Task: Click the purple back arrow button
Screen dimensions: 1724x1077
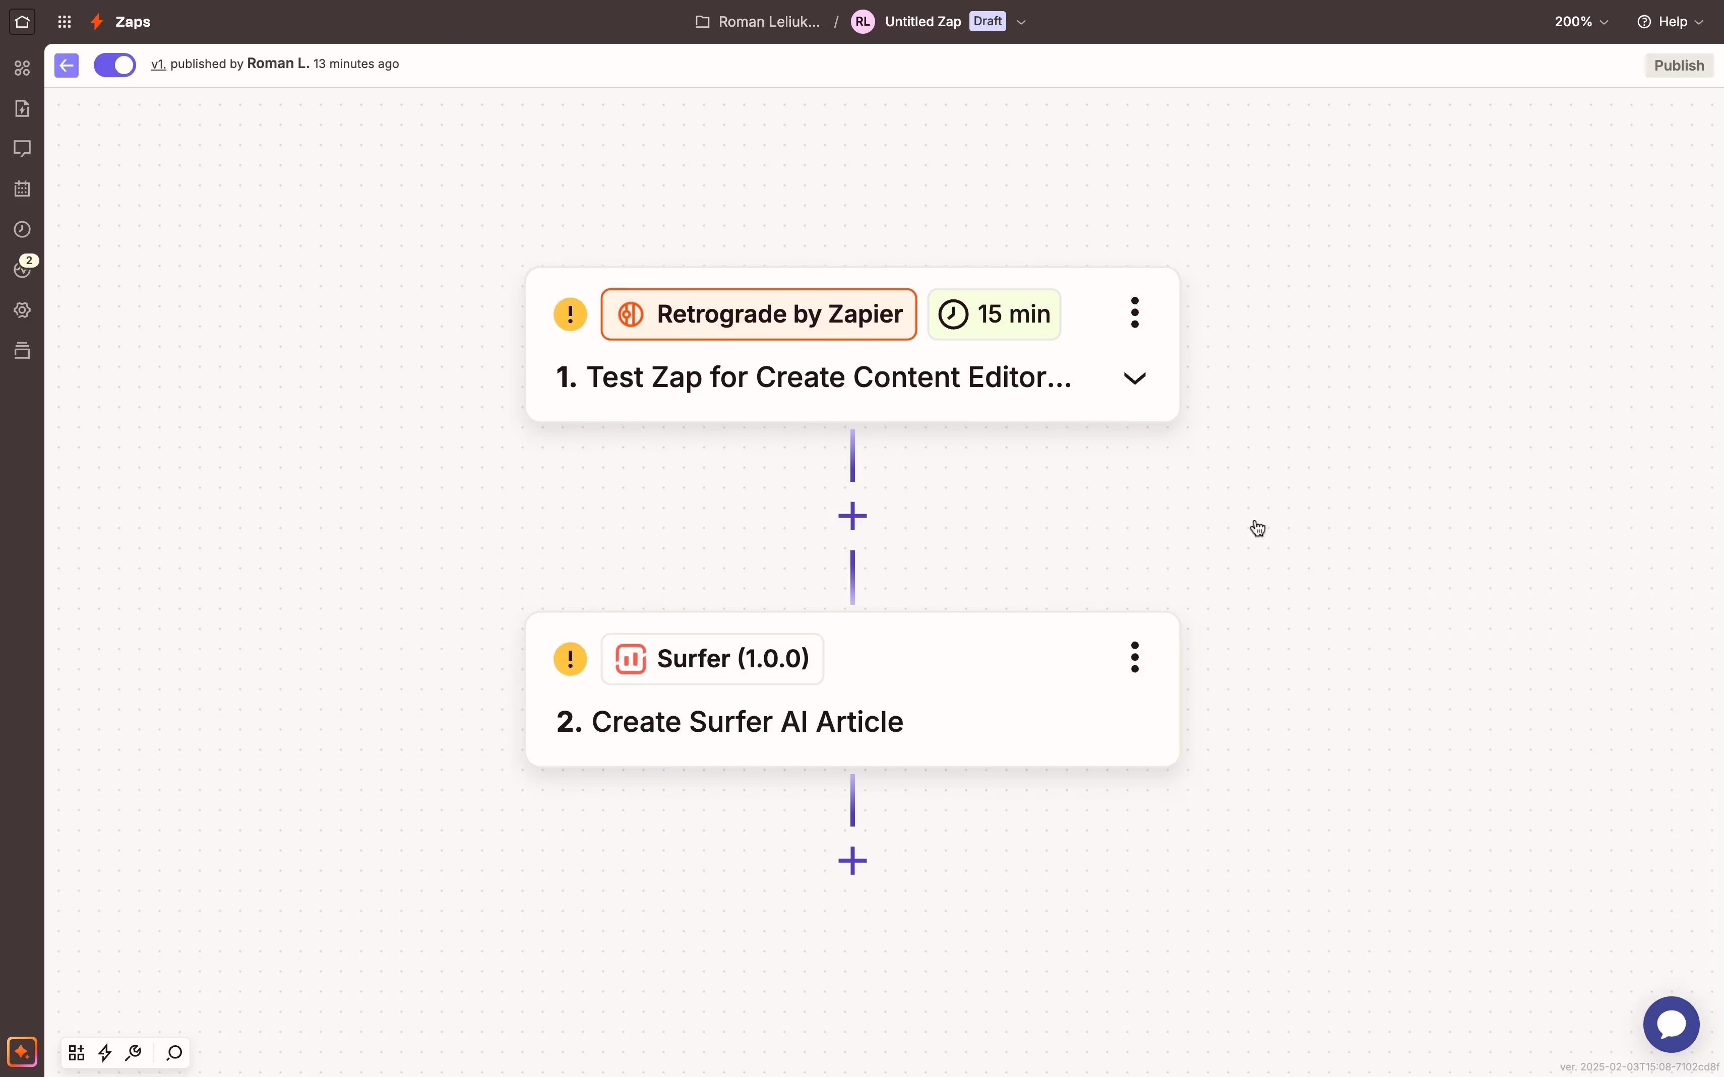Action: click(x=66, y=66)
